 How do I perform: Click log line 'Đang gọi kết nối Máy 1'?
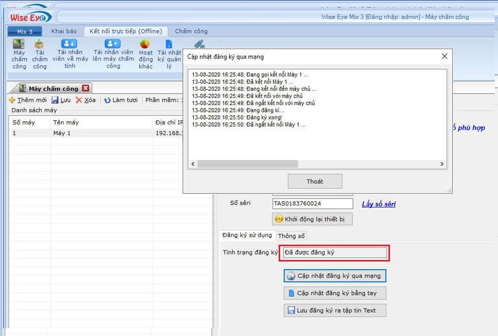[250, 75]
